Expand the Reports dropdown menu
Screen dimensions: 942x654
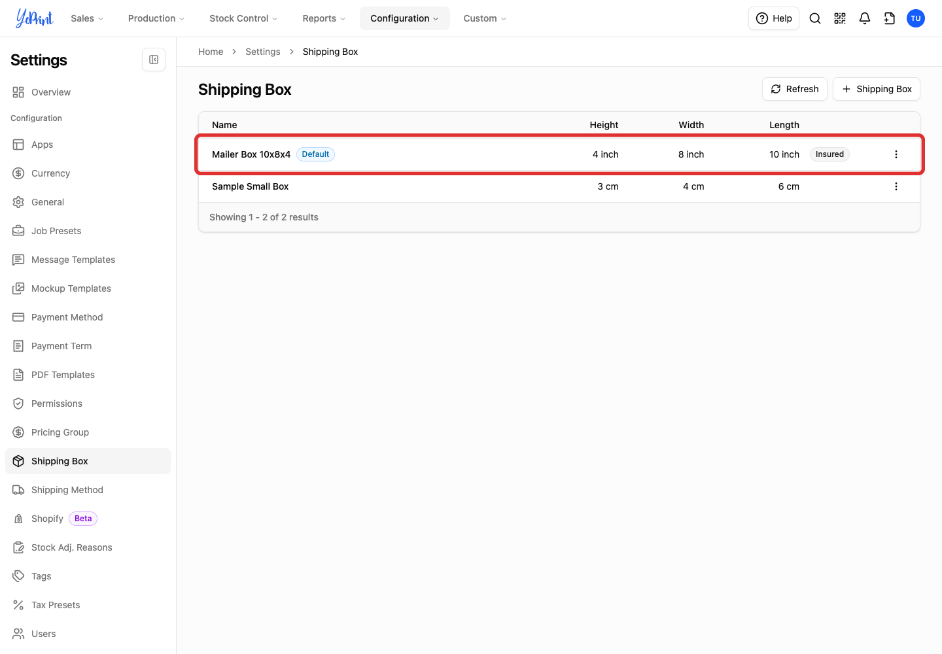[x=324, y=18]
